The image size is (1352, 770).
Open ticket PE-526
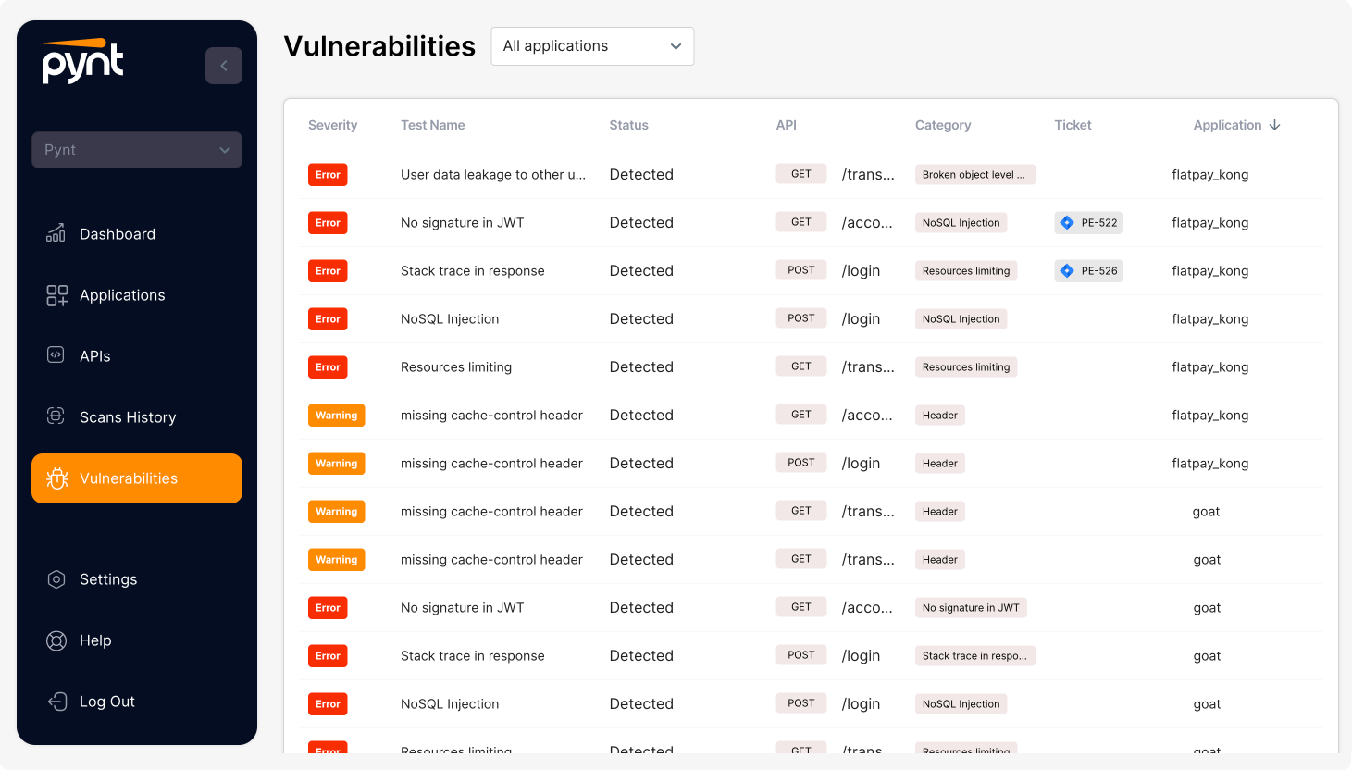pyautogui.click(x=1088, y=270)
